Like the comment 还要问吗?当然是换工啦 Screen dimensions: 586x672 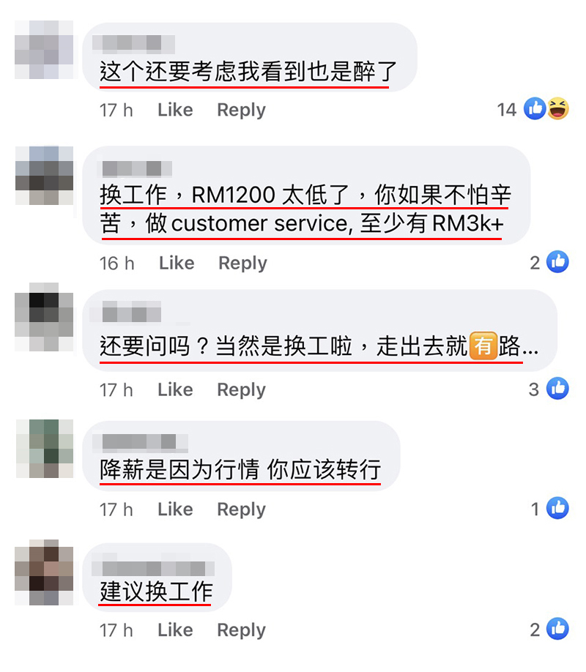click(x=175, y=389)
